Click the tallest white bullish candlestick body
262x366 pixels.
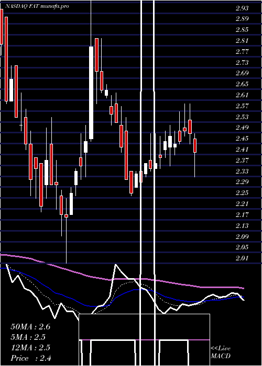tap(91, 93)
